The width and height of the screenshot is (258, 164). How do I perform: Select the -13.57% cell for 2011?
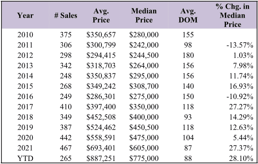240,45
